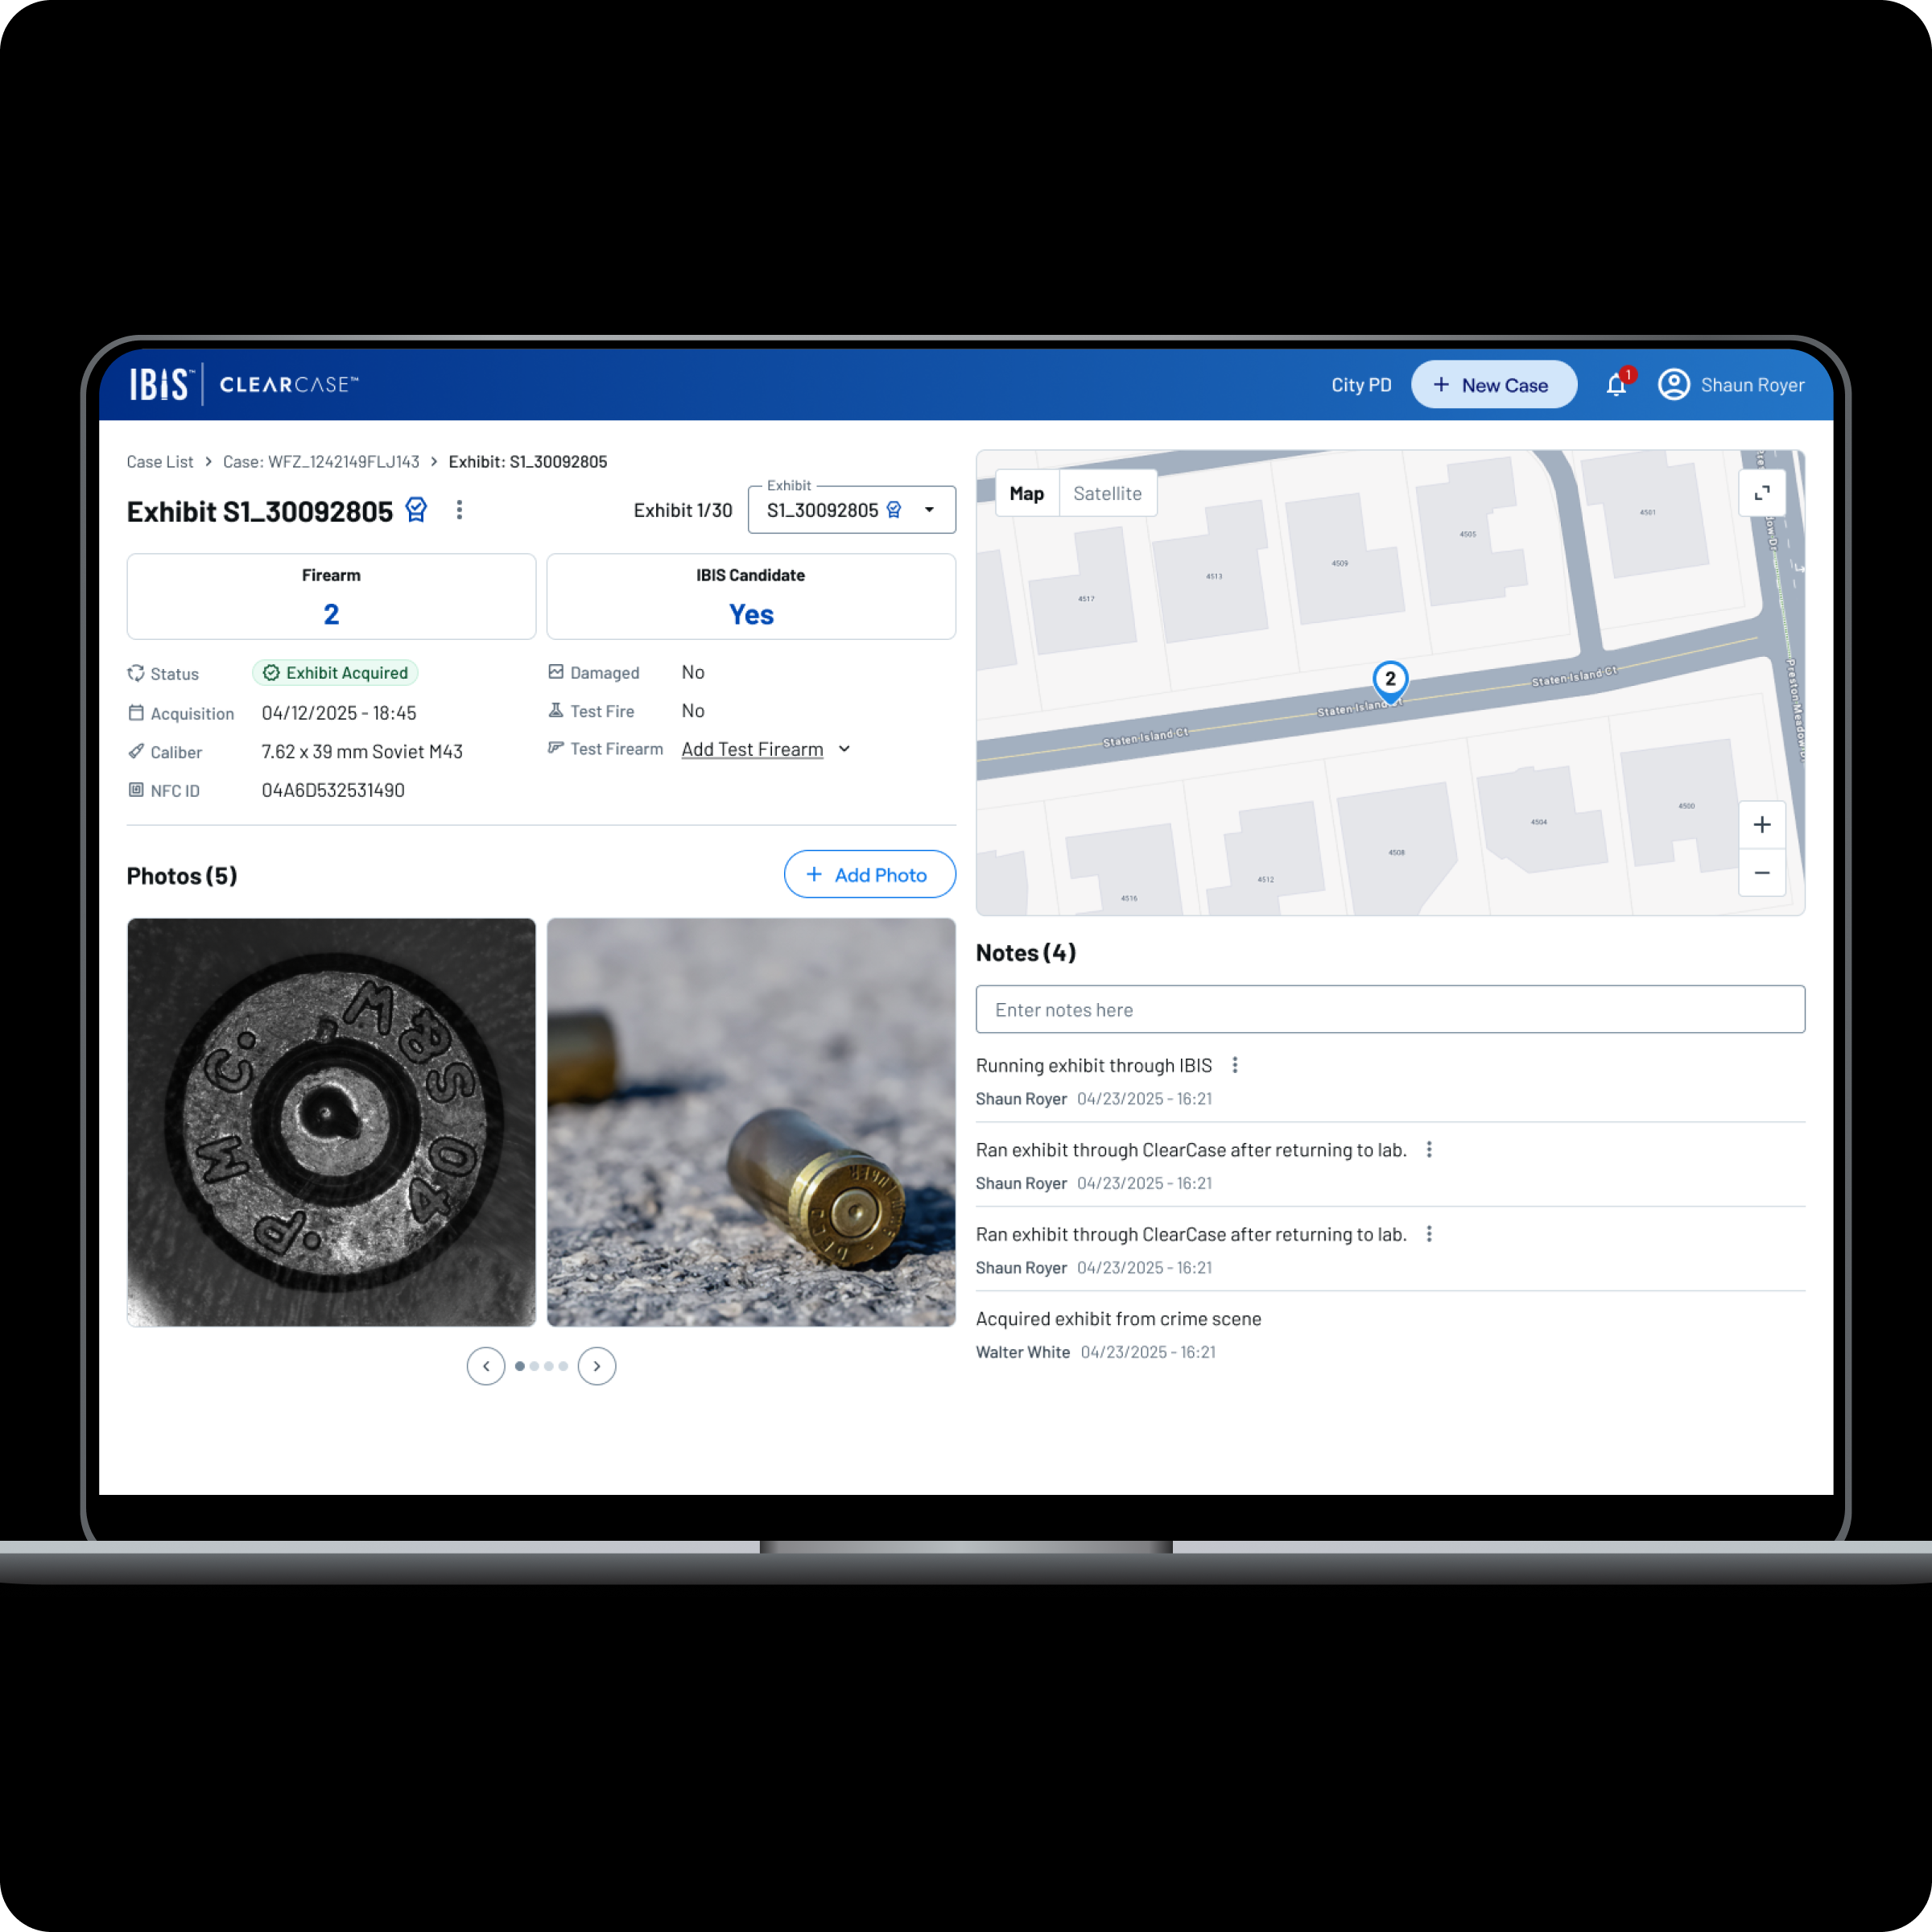Open options for 'Running exhibit through IBIS' note
Screen dimensions: 1932x1932
(x=1235, y=1065)
